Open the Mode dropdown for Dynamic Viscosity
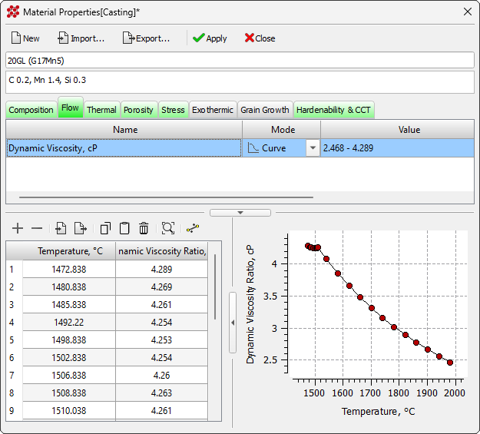The width and height of the screenshot is (480, 434). coord(313,148)
